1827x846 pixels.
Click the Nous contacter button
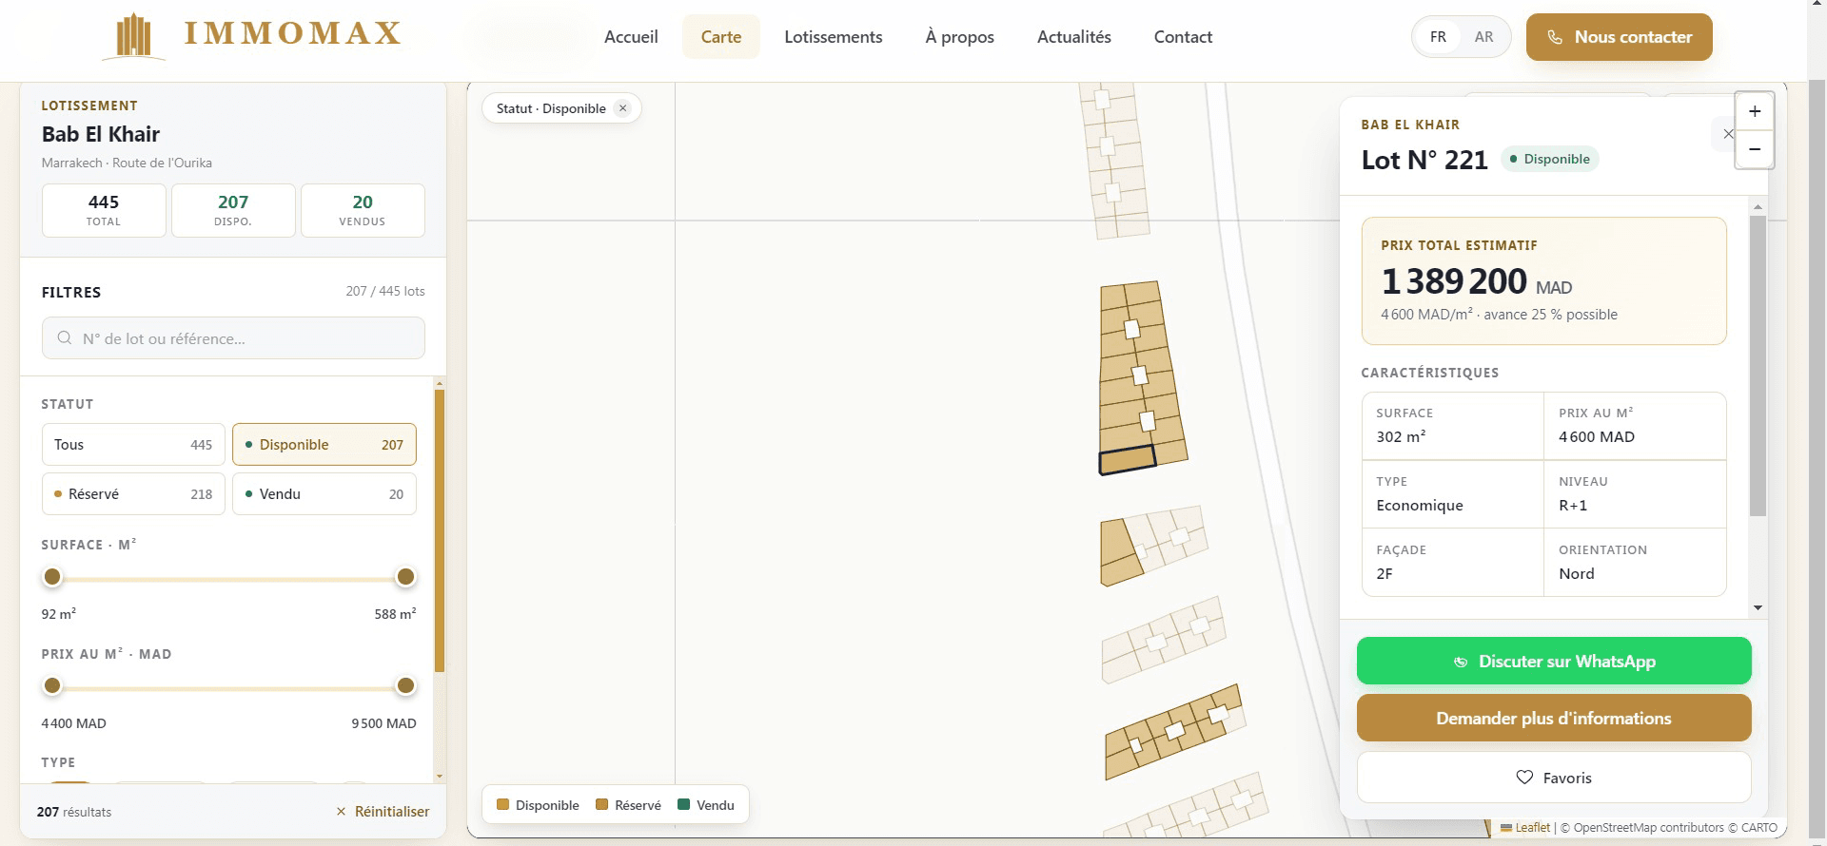(1620, 37)
